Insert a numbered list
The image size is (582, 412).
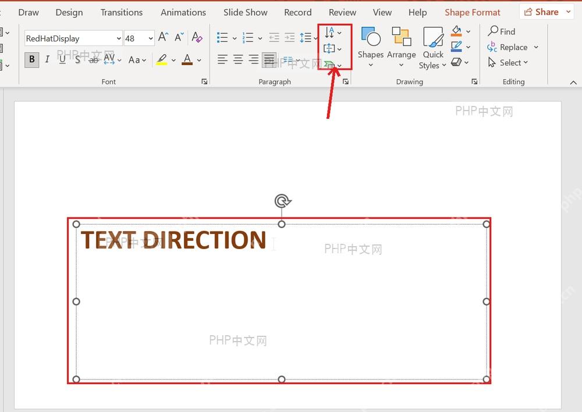(247, 37)
